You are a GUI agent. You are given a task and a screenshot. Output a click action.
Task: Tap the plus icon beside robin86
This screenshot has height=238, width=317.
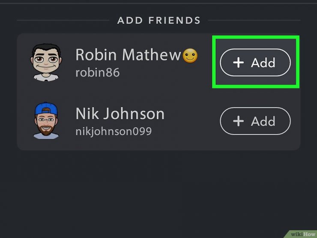point(238,62)
